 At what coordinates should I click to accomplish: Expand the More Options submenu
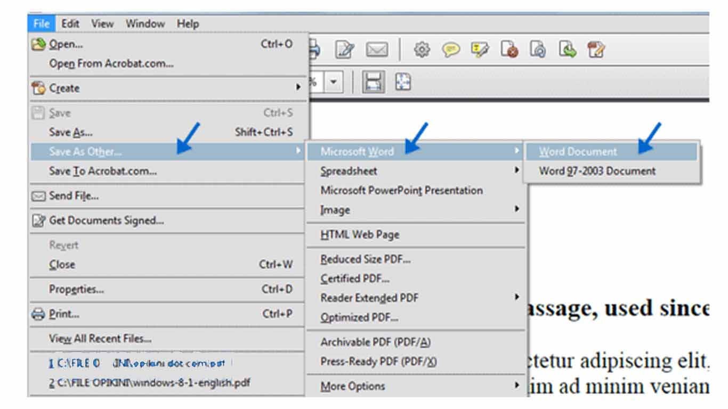tap(417, 386)
